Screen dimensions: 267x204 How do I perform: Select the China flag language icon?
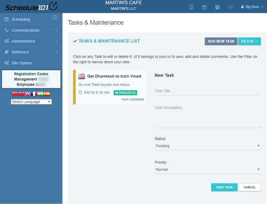15,93
